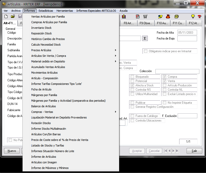Enable the Controlar NL checkbox

tap(164, 90)
